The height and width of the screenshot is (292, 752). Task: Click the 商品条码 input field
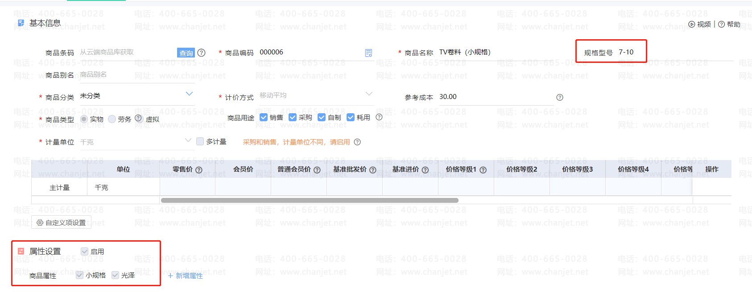(127, 52)
